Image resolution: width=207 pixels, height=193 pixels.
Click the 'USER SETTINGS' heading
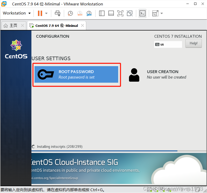click(51, 58)
